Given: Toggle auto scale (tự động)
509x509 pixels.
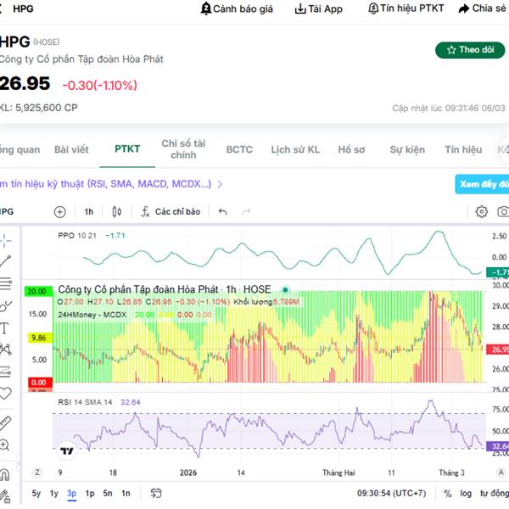Looking at the screenshot, I should pos(494,493).
